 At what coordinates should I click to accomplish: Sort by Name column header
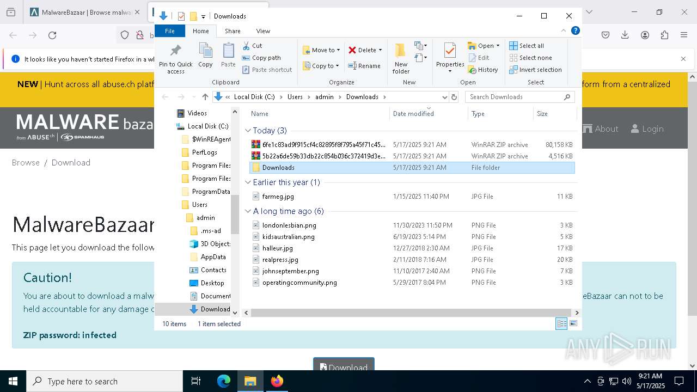tap(319, 114)
